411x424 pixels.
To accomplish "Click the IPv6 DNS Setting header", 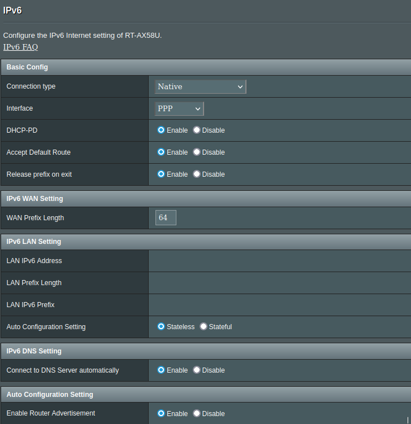I will click(x=34, y=351).
